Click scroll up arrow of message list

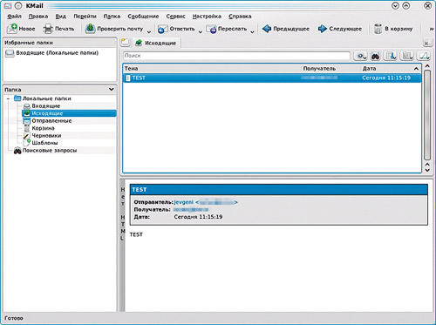[x=427, y=66]
